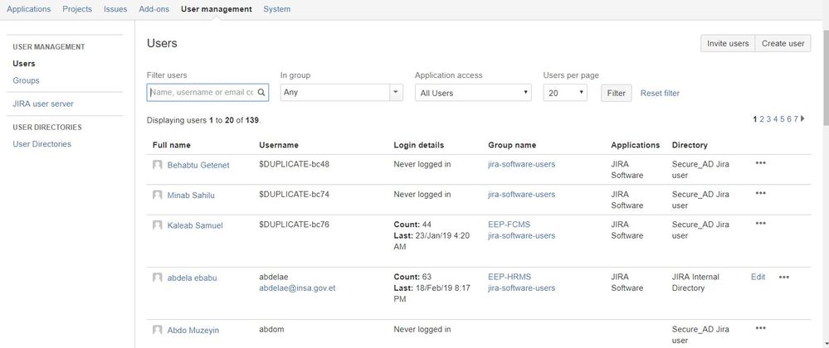
Task: Open actions menu for Kaleab Samuel
Action: (760, 224)
